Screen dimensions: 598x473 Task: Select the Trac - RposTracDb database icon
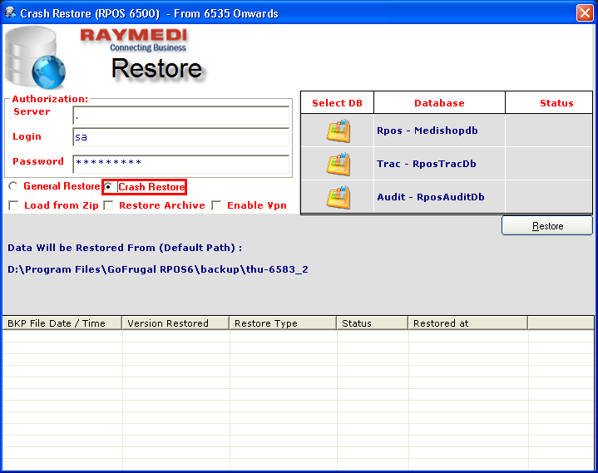point(338,164)
